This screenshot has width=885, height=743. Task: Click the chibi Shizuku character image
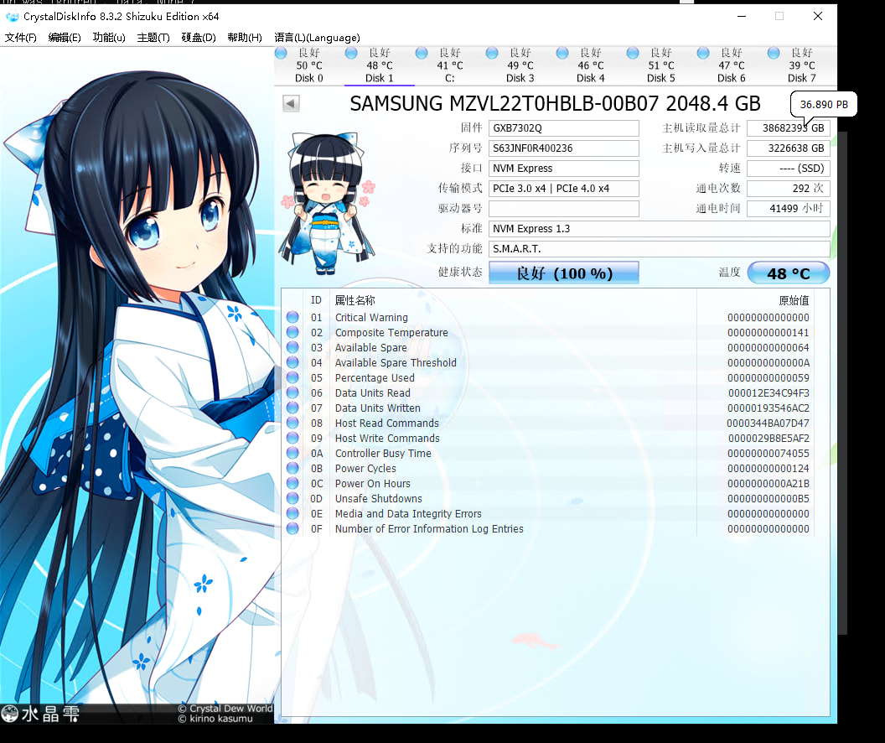(327, 203)
